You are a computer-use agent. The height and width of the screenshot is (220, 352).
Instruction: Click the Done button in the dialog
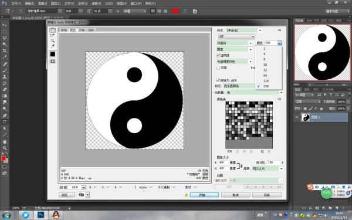click(x=267, y=195)
